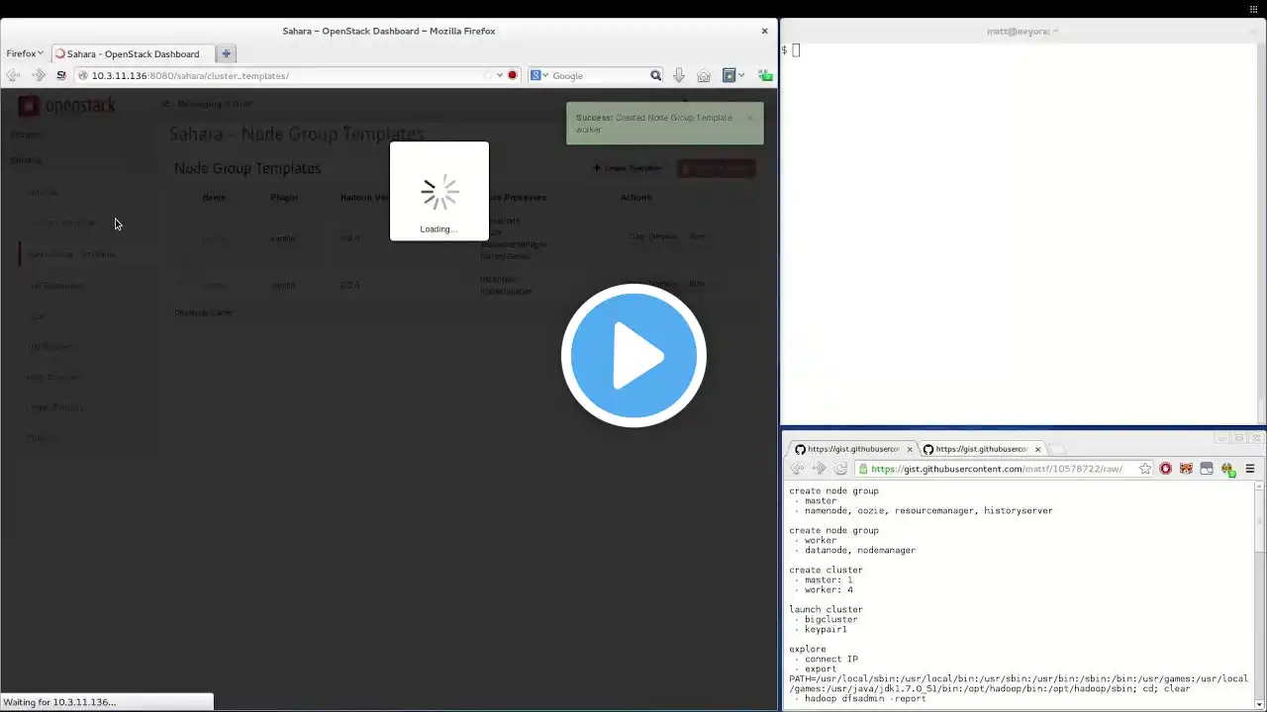Open the Firefox bookmarks menu button
The height and width of the screenshot is (712, 1267).
pyautogui.click(x=732, y=75)
